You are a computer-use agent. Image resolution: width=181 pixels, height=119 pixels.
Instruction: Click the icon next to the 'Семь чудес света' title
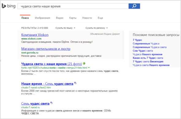[52, 103]
